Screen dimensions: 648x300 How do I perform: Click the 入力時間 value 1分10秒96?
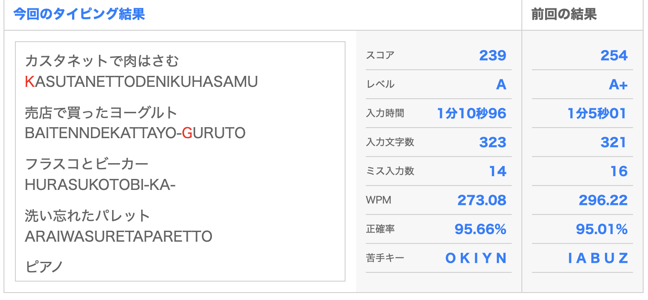coord(472,113)
